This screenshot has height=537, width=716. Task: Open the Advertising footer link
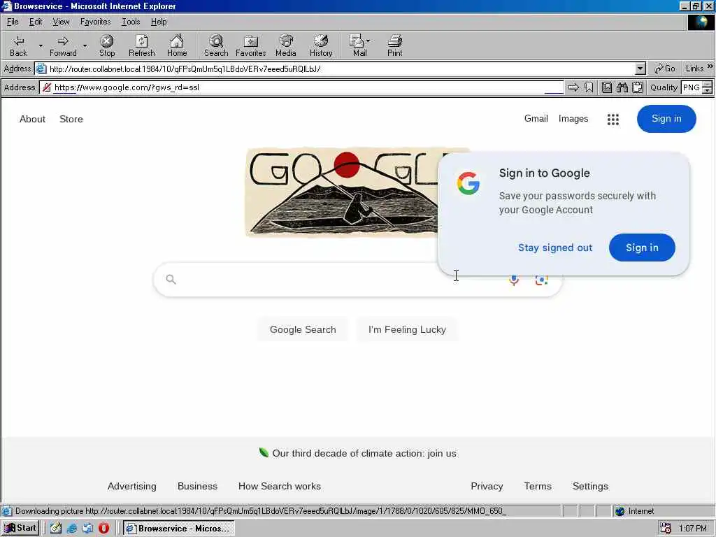pos(132,486)
